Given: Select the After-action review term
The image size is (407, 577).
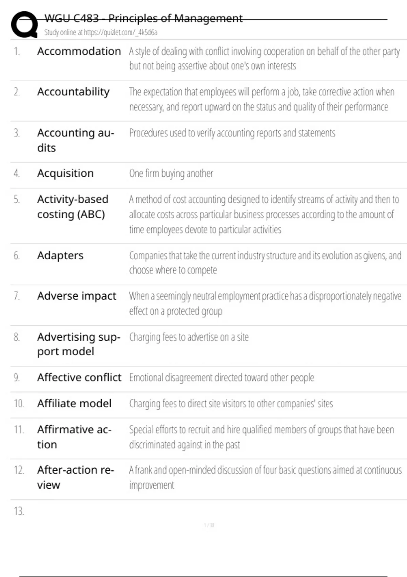Looking at the screenshot, I should pos(76,478).
